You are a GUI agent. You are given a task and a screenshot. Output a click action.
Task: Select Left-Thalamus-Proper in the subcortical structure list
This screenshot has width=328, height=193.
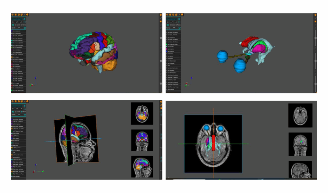[x=173, y=44]
